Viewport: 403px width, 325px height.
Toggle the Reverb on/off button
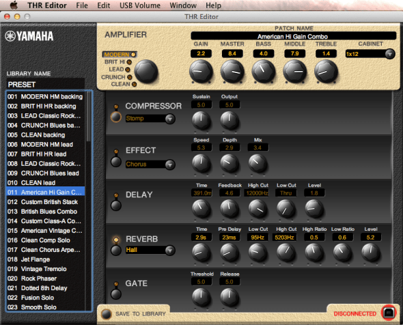[116, 251]
